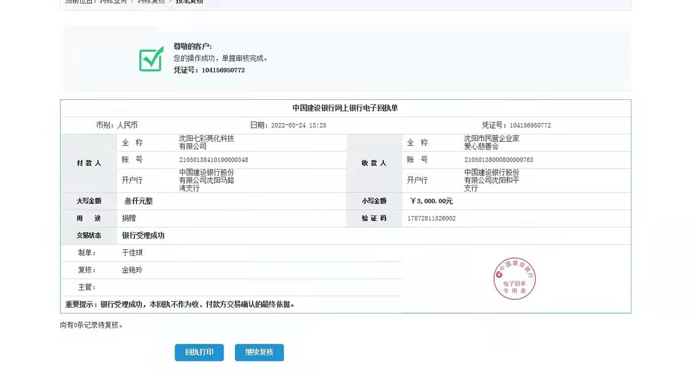Select the receipt title 中国建设银行网上银行电子回执单
Screen dimensions: 693x375
345,108
